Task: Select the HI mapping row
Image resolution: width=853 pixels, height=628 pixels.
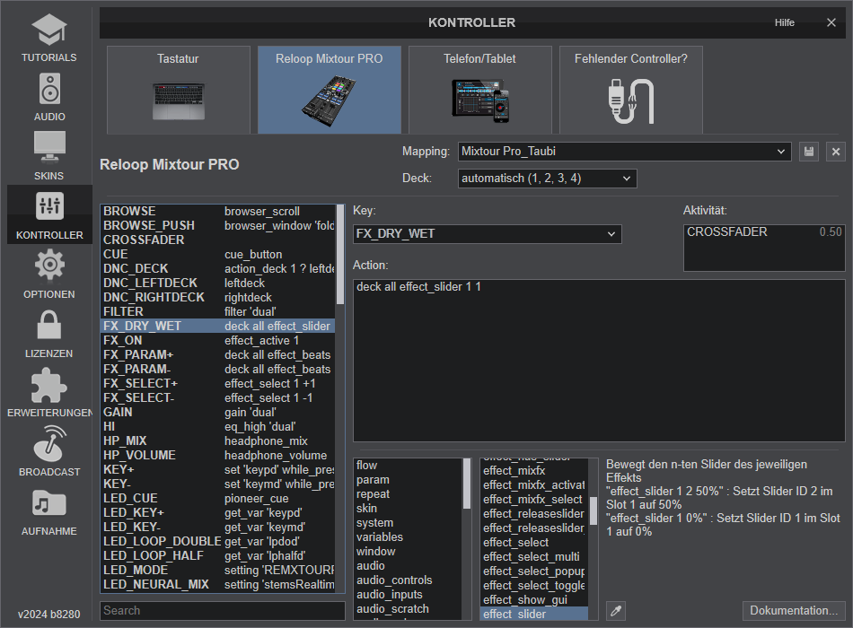Action: 217,427
